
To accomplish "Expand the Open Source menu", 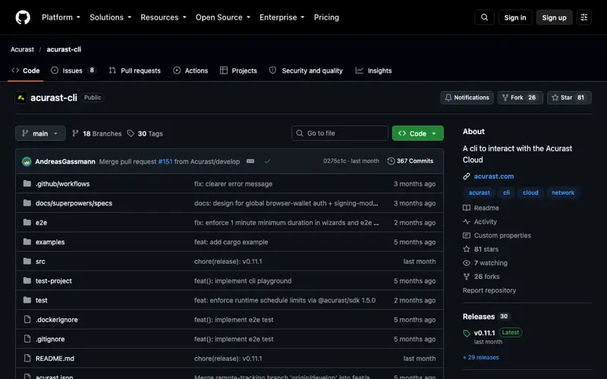I will tap(223, 17).
